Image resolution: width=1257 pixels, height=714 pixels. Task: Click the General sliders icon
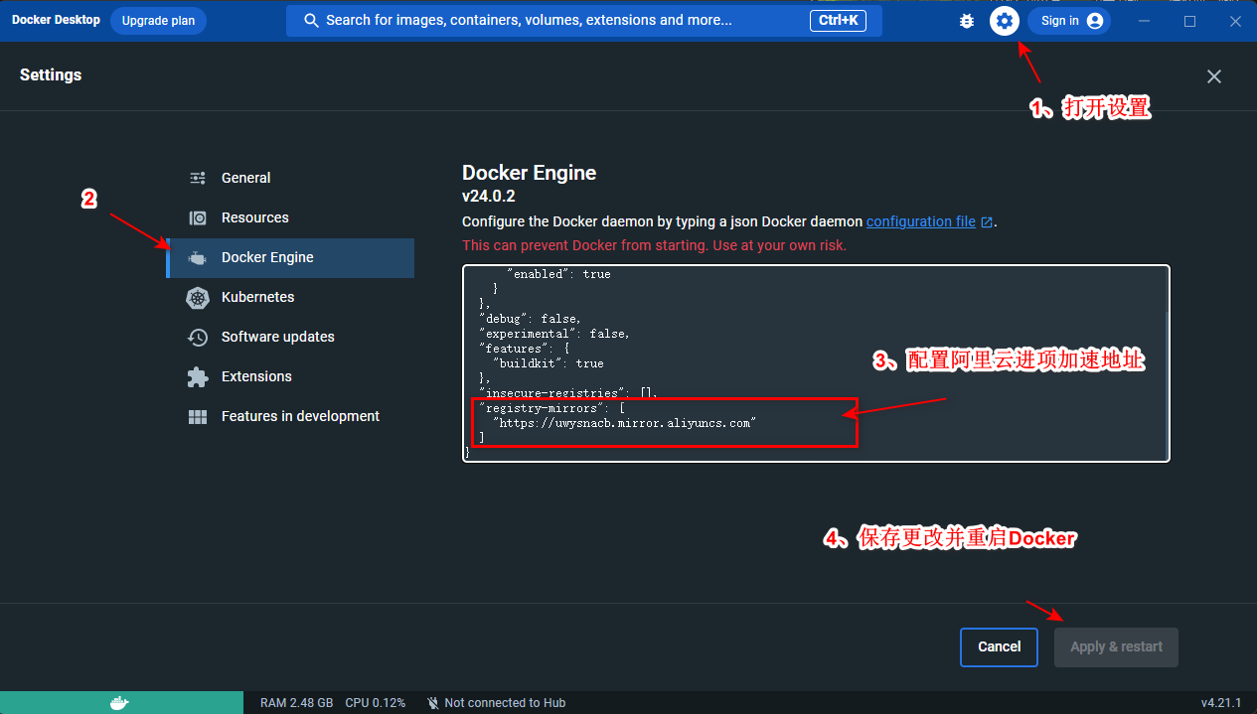tap(198, 178)
